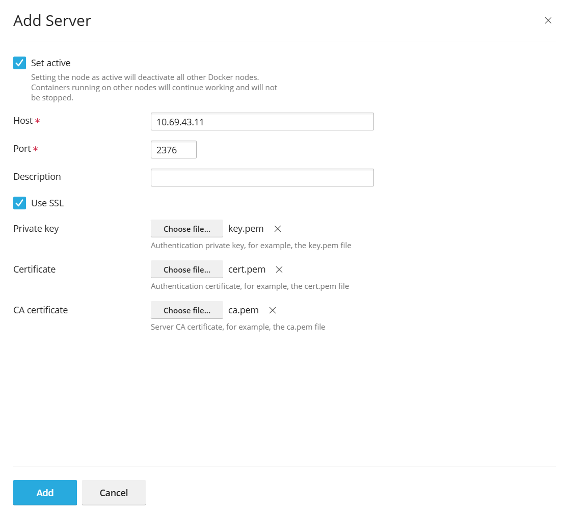Uncheck the Set active checkbox

pyautogui.click(x=19, y=63)
